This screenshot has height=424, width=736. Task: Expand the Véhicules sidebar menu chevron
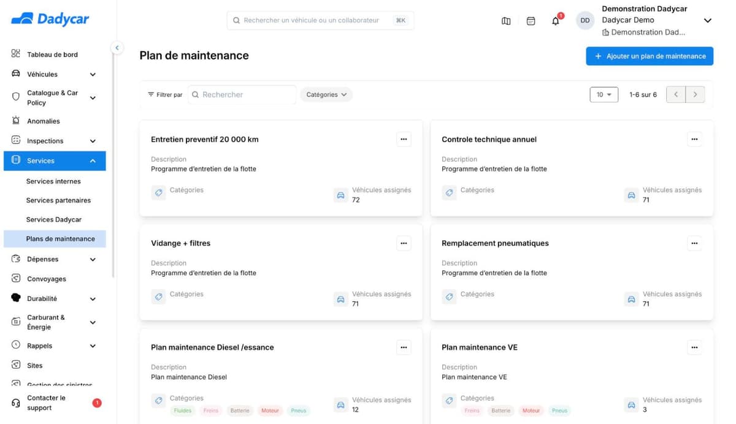[93, 75]
